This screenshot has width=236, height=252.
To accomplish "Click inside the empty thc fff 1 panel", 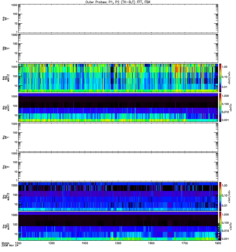I will click(118, 137).
